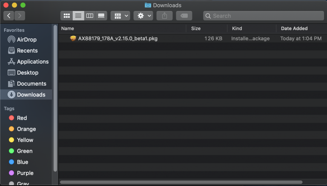Screen dimensions: 327x186
Task: Switch to icon view
Action: click(x=67, y=16)
